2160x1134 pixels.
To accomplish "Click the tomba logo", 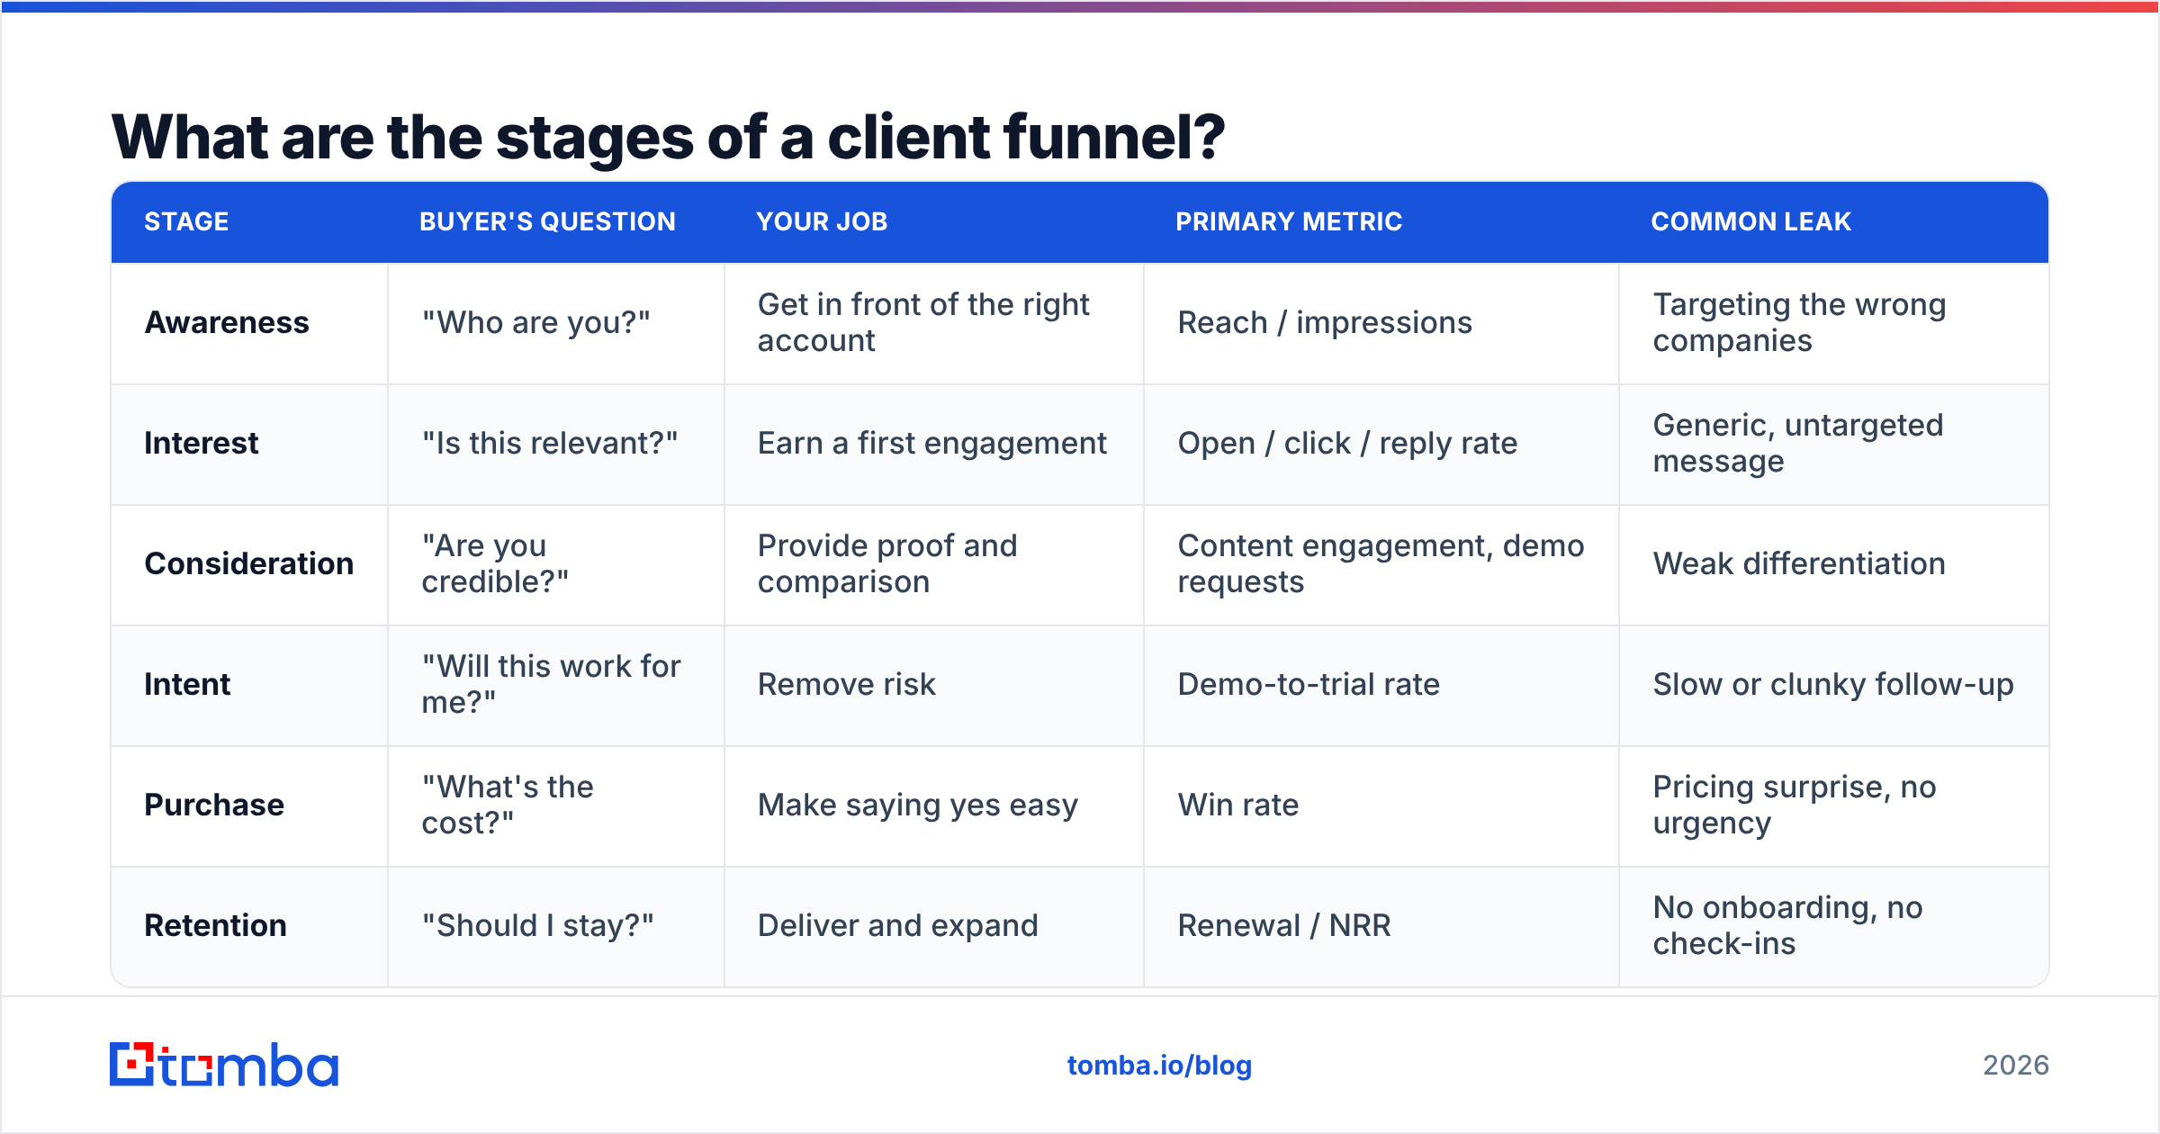I will tap(223, 1065).
